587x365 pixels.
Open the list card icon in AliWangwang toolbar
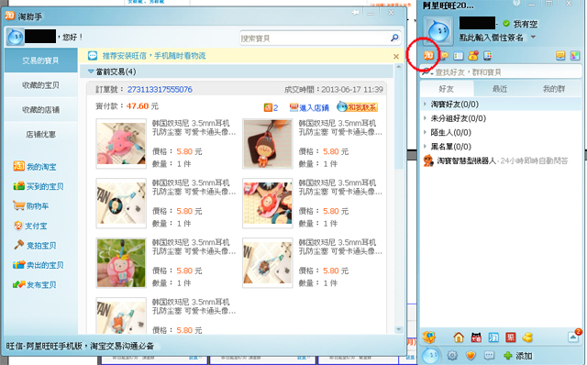[459, 56]
